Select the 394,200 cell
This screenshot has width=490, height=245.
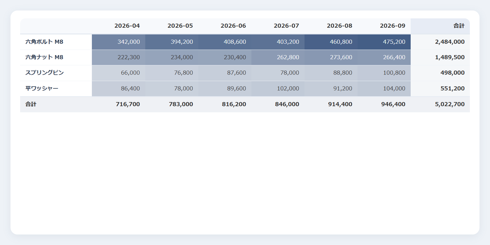[172, 42]
